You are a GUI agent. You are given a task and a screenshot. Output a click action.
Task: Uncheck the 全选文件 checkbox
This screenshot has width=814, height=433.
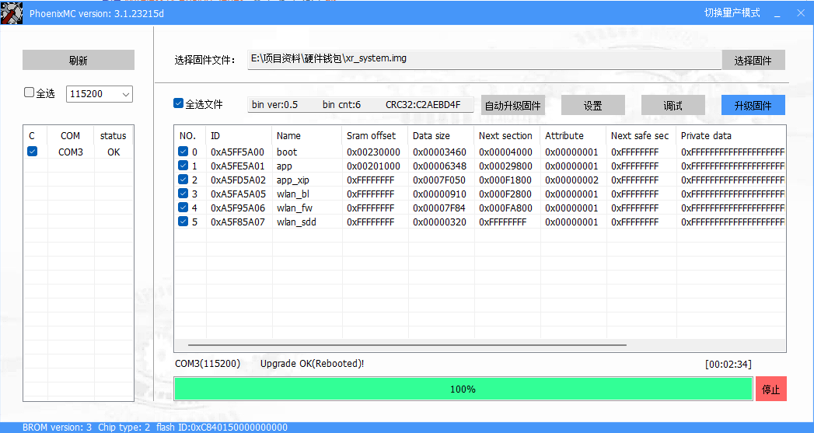pyautogui.click(x=179, y=103)
